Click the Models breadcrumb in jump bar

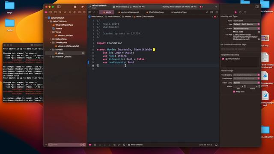pos(127,17)
